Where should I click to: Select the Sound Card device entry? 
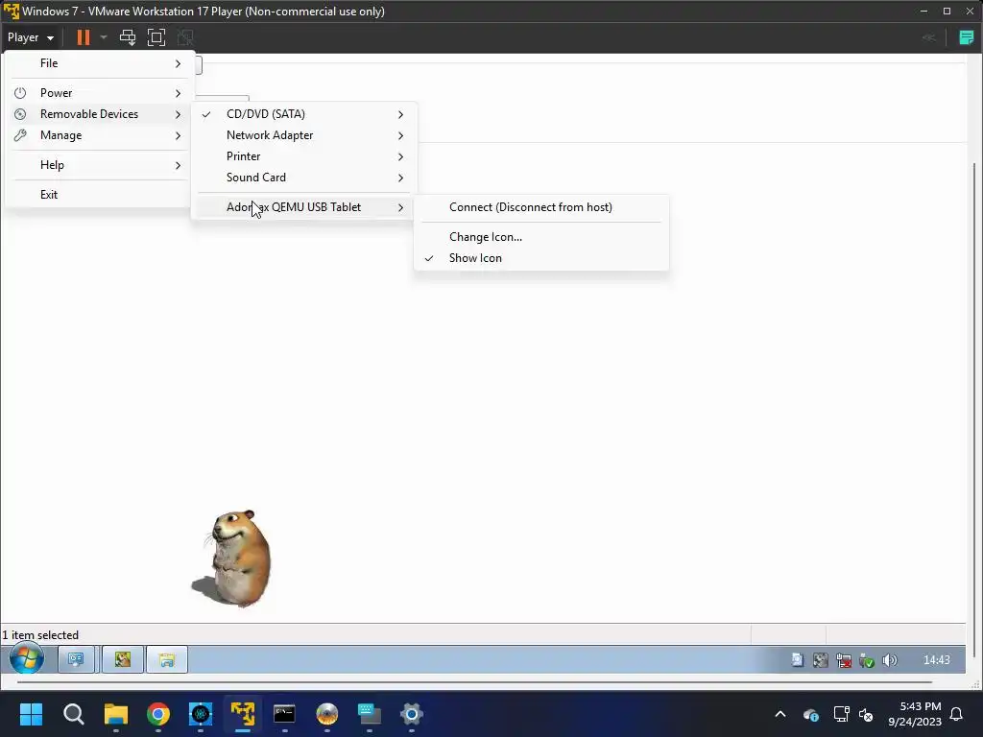pyautogui.click(x=303, y=178)
